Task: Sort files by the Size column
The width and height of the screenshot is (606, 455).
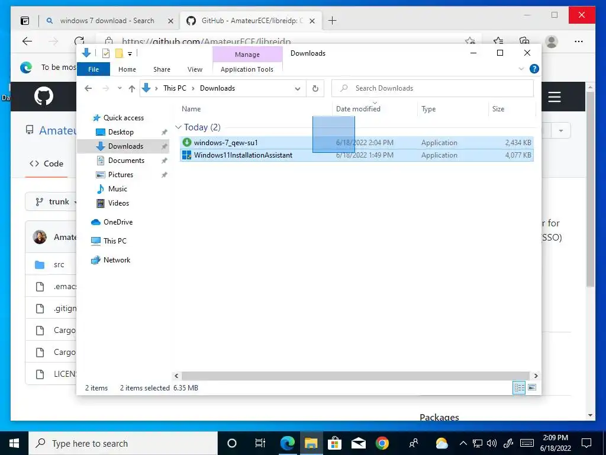Action: click(498, 109)
